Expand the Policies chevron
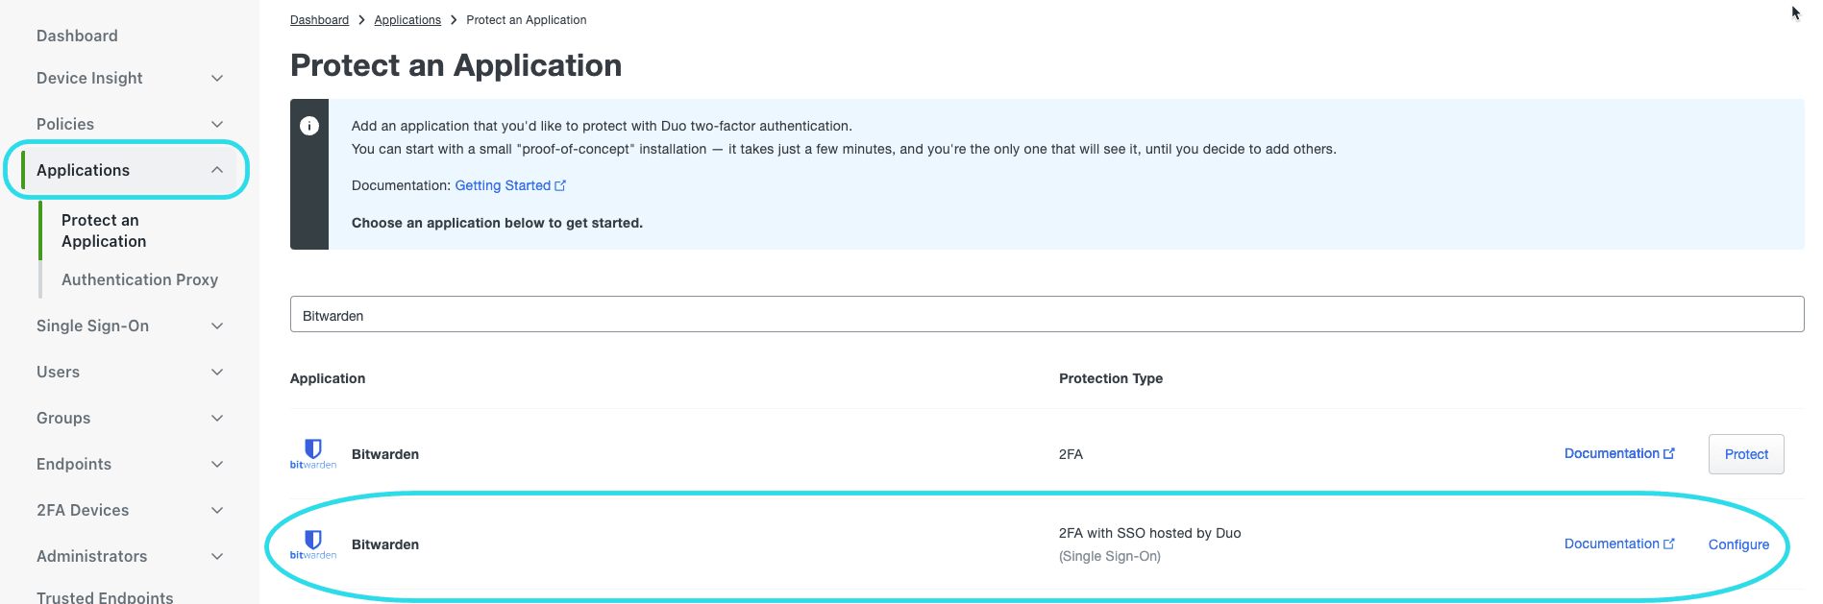The height and width of the screenshot is (604, 1823). 217,124
